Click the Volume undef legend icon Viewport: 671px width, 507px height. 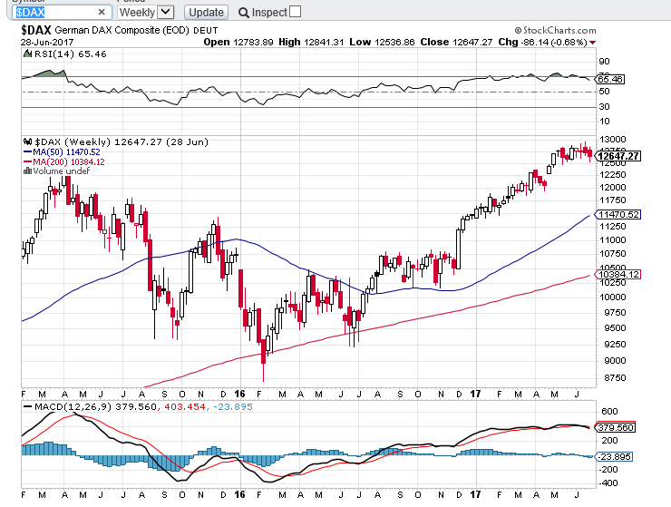coord(28,171)
